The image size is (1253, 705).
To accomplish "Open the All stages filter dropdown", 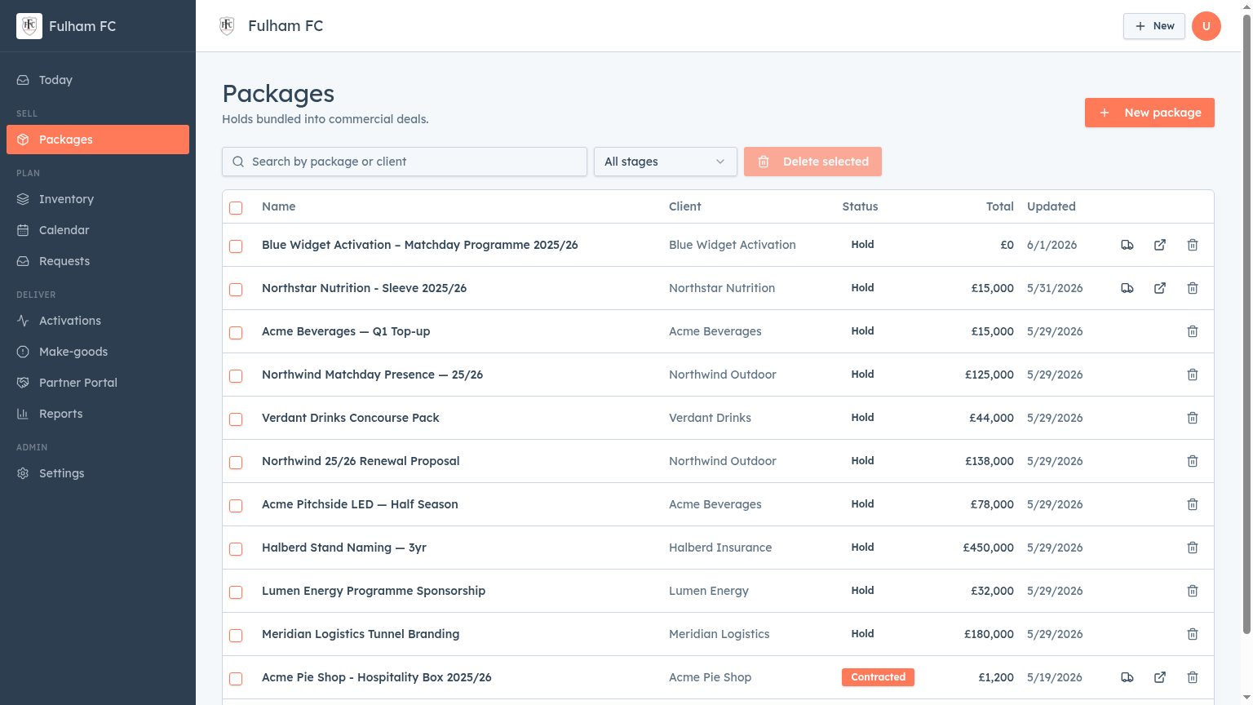I will (x=665, y=162).
